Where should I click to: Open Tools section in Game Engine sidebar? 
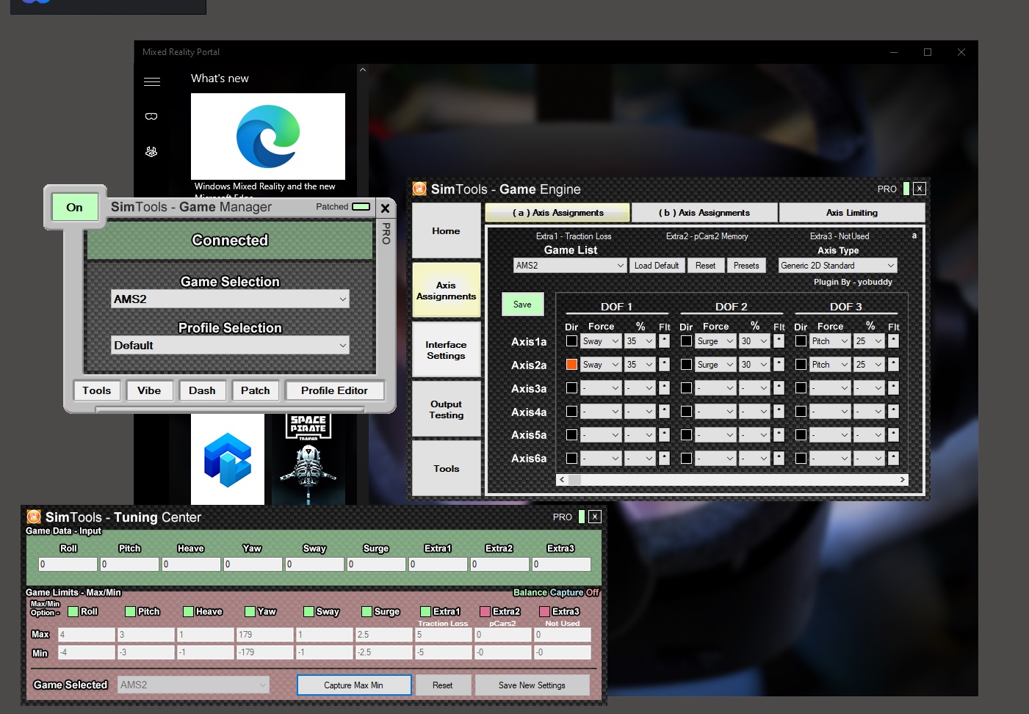446,469
